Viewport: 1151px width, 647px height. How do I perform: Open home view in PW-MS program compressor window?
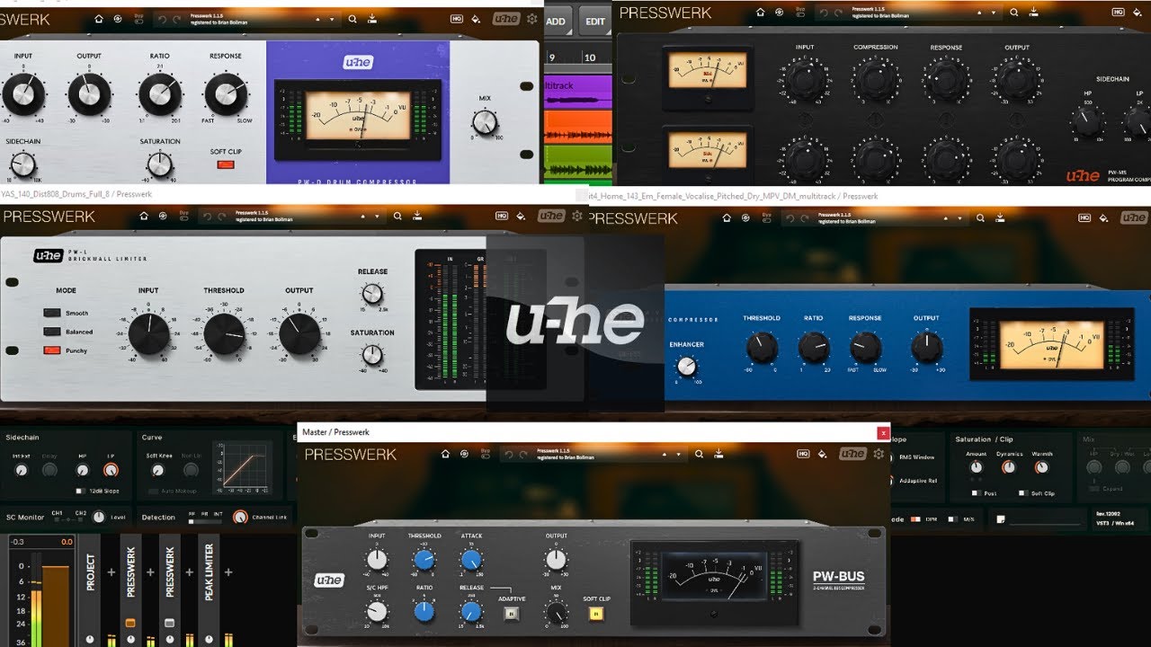(x=761, y=13)
